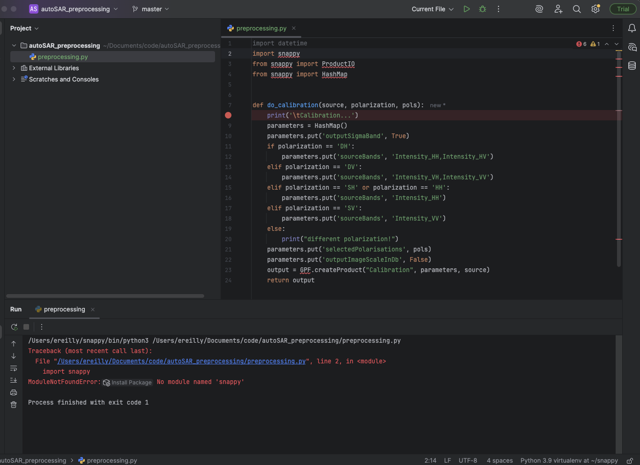Click the 'Process finished with exit code 1' text
The image size is (640, 465).
click(x=88, y=402)
